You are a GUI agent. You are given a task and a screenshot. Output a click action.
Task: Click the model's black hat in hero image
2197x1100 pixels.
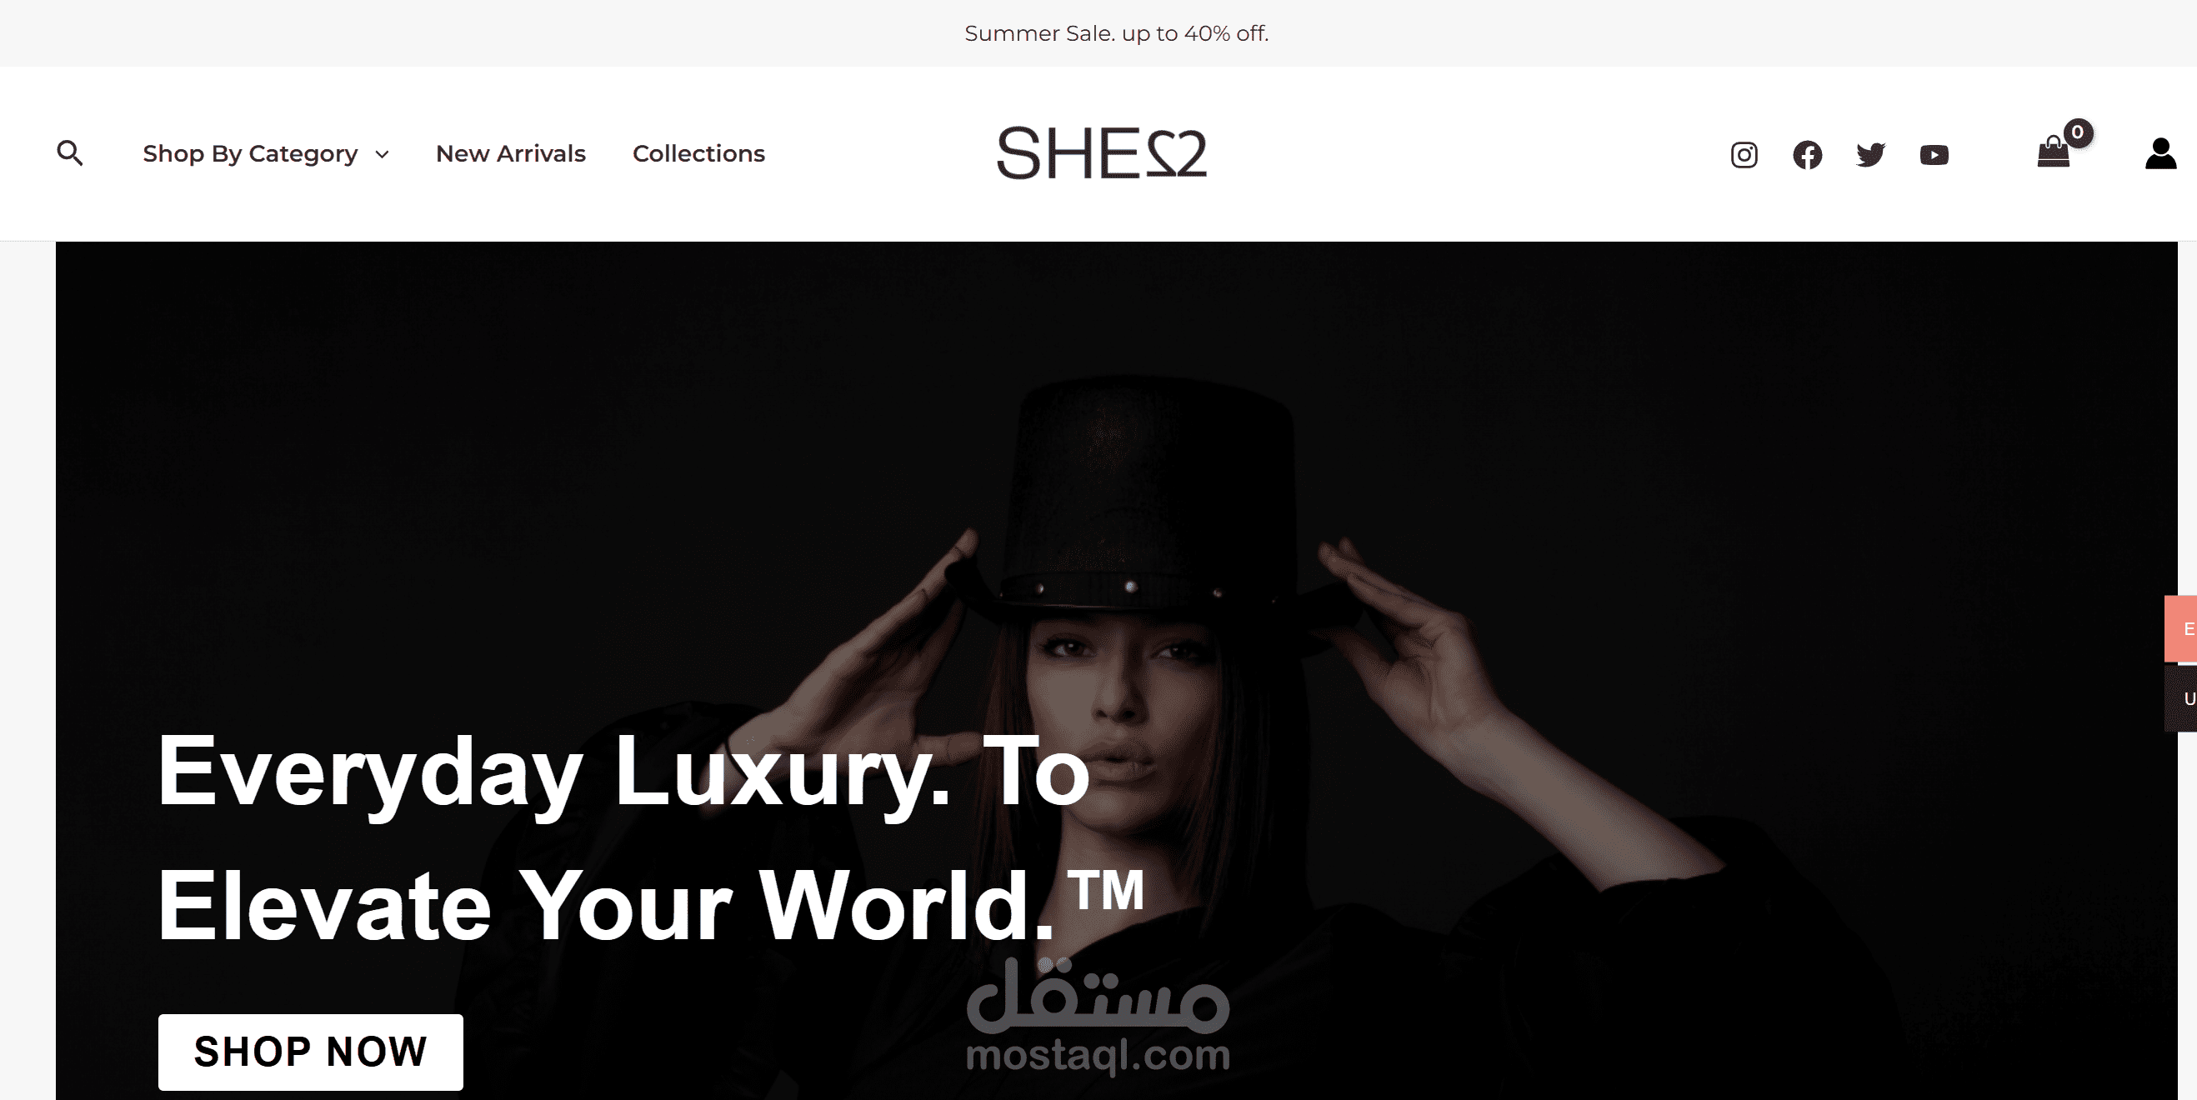coord(1147,503)
